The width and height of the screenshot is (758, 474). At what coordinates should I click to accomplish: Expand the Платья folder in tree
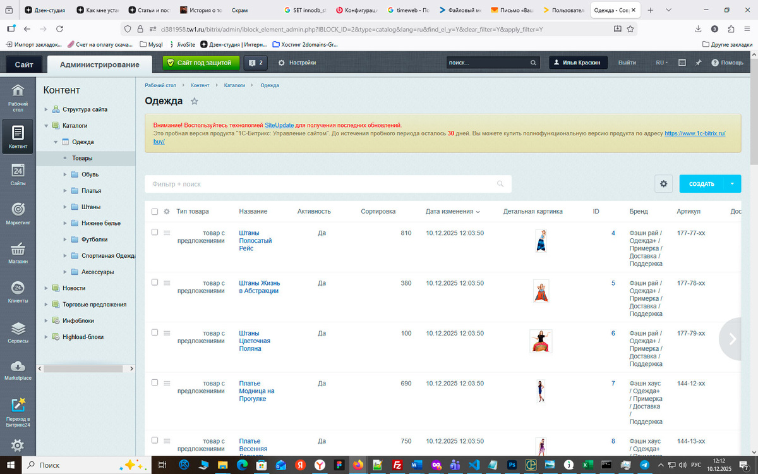point(66,191)
